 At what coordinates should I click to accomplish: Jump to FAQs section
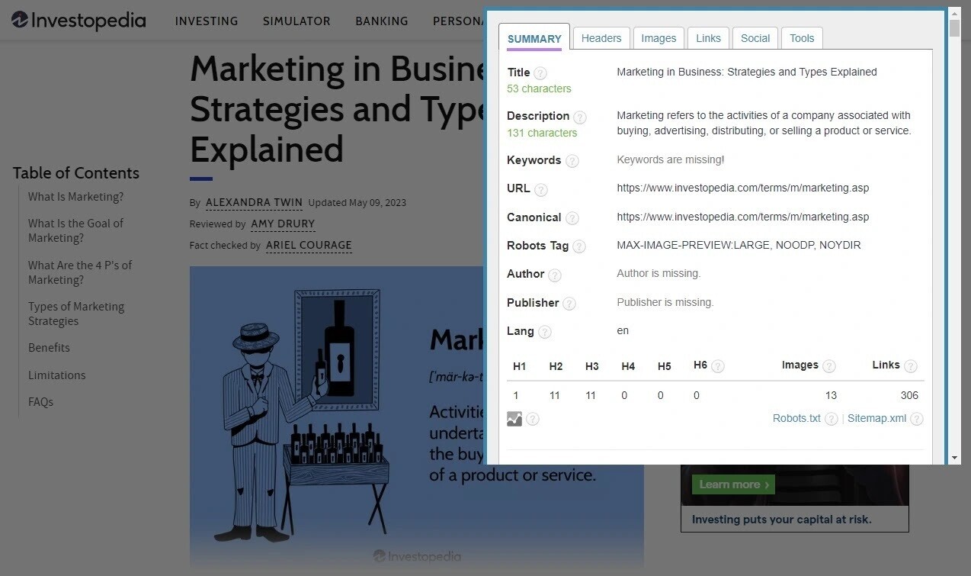pyautogui.click(x=41, y=402)
